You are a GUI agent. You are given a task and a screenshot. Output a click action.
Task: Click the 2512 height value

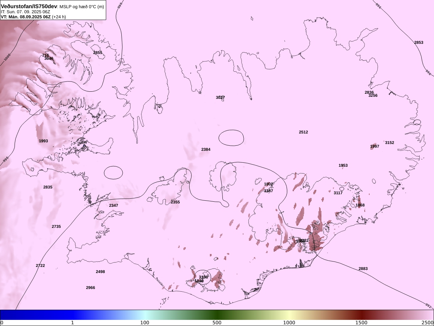(303, 132)
